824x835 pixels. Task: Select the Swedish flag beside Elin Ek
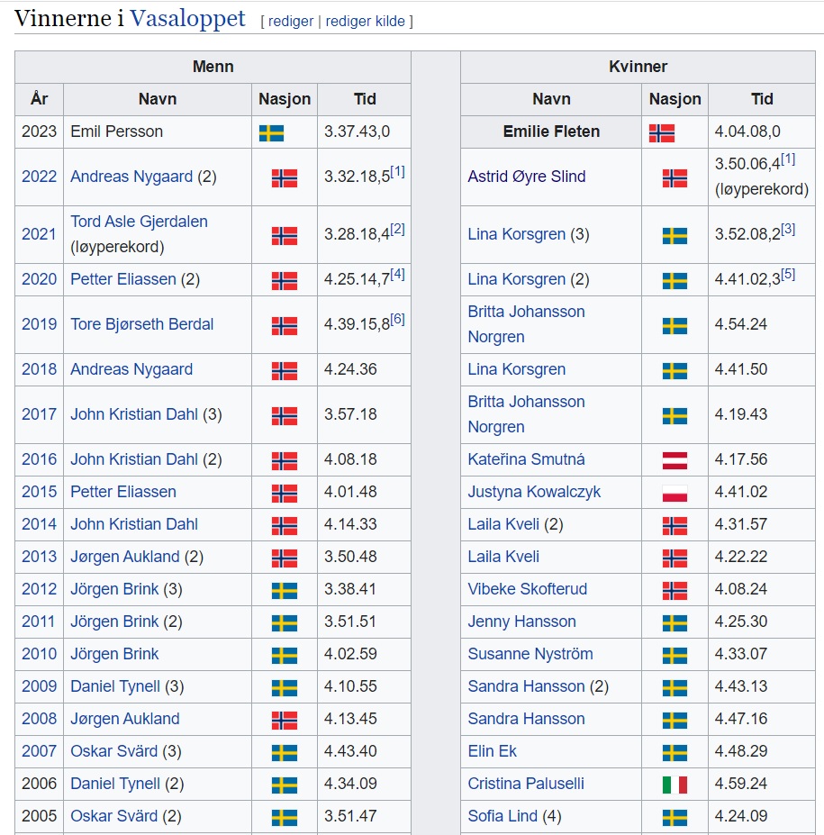coord(675,753)
